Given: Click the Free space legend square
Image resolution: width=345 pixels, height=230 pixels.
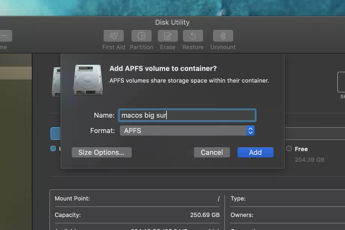Looking at the screenshot, I should pos(289,149).
